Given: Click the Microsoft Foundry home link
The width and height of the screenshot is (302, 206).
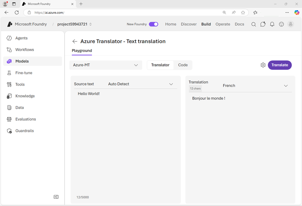Looking at the screenshot, I should pyautogui.click(x=31, y=24).
